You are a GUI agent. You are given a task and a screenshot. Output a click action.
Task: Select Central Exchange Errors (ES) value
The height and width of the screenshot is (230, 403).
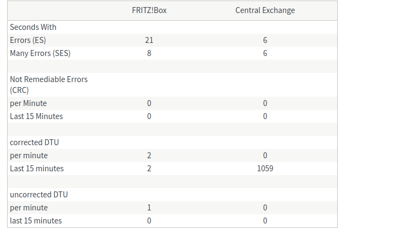point(265,40)
